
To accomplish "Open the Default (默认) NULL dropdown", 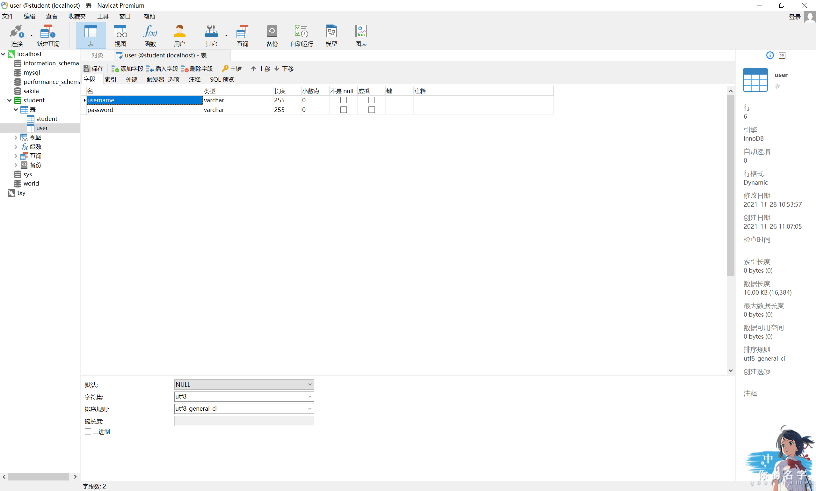I will pyautogui.click(x=244, y=385).
